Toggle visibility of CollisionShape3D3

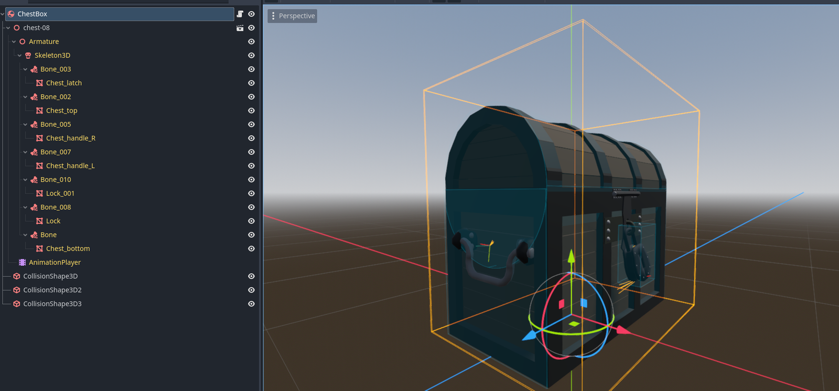(x=251, y=304)
